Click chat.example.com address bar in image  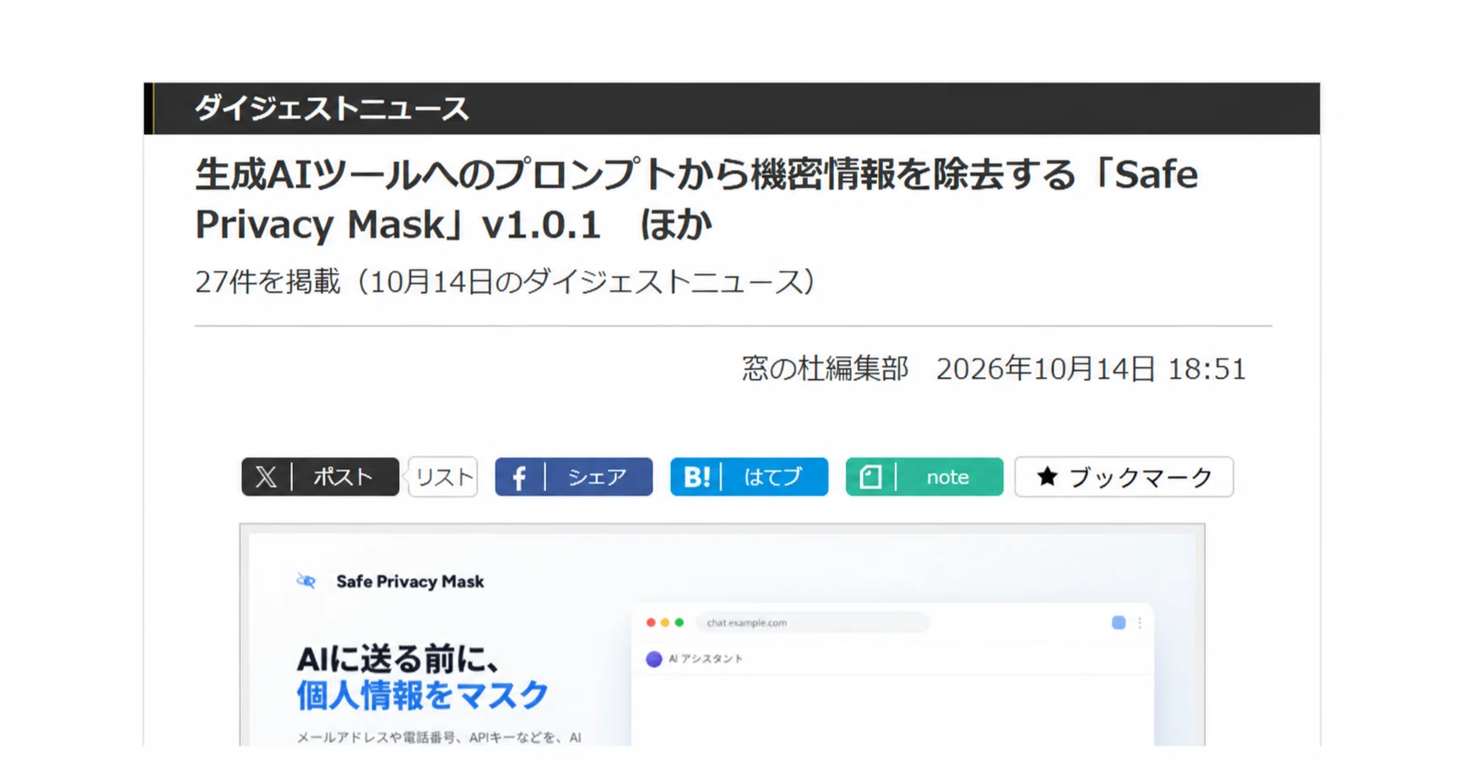tap(812, 622)
